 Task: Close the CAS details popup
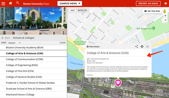(147, 47)
